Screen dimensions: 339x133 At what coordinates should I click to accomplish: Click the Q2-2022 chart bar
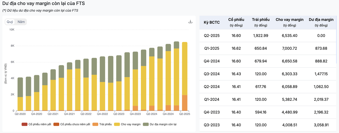[x=86, y=85]
